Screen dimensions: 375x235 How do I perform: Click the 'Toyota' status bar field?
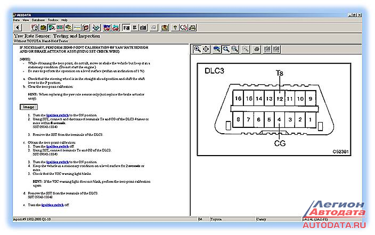[232, 219]
